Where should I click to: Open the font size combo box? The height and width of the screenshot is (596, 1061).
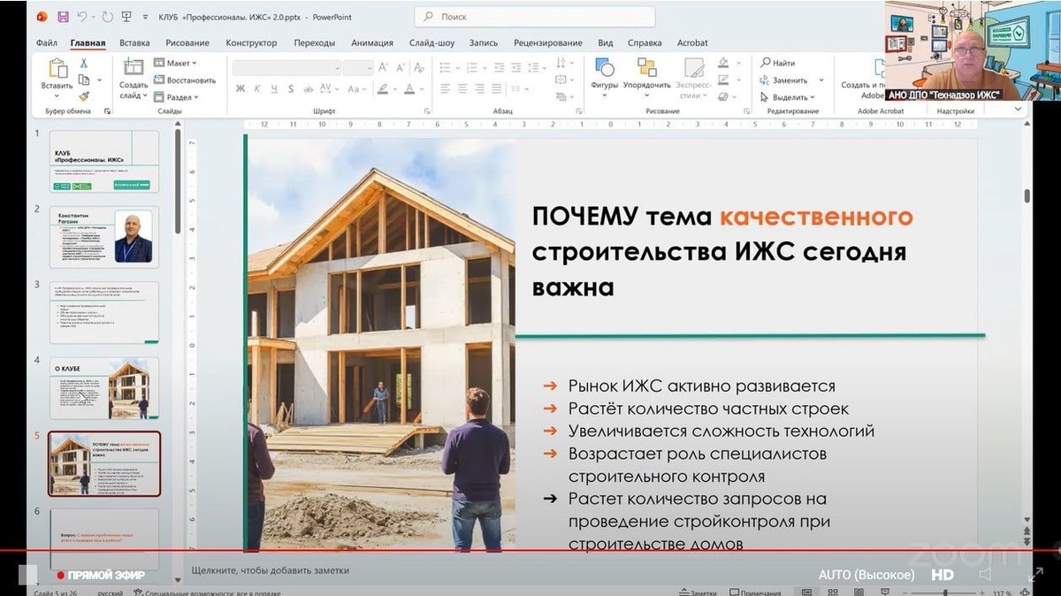pyautogui.click(x=358, y=67)
